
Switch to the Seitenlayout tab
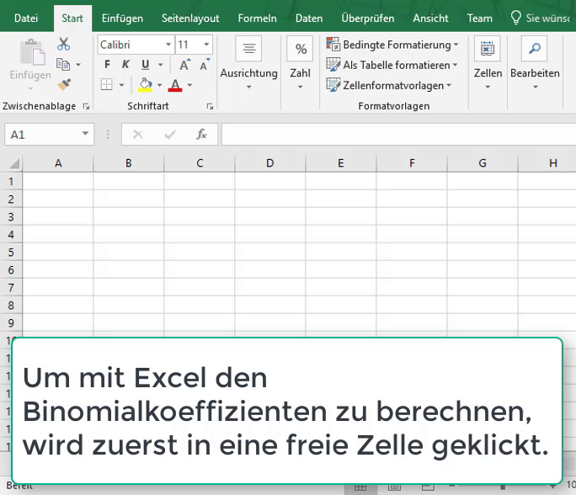tap(190, 18)
